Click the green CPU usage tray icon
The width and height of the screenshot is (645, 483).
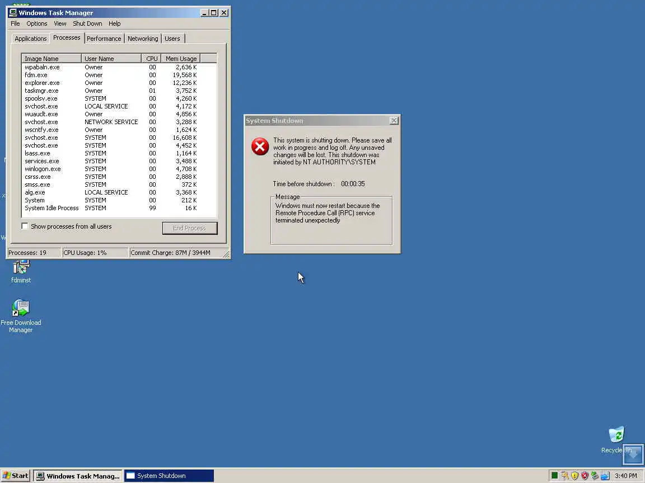554,476
